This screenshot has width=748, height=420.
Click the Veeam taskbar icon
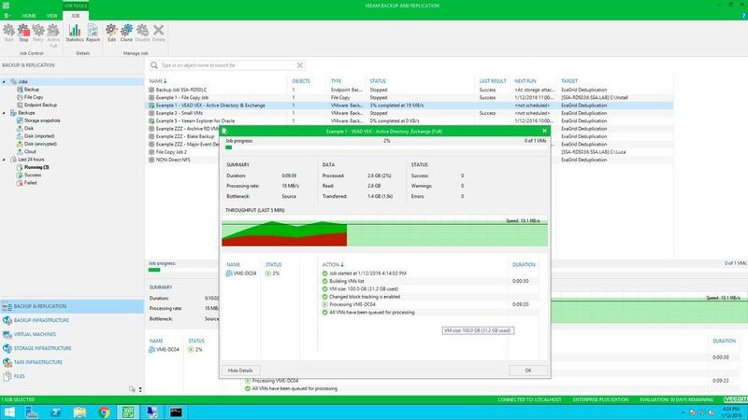[127, 412]
